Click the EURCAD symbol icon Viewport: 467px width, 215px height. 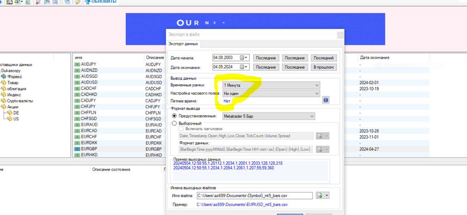77,131
